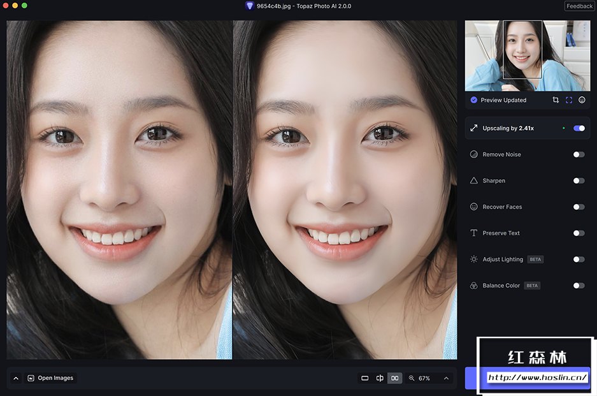597x396 pixels.
Task: Click the 67% zoom value
Action: [x=424, y=378]
